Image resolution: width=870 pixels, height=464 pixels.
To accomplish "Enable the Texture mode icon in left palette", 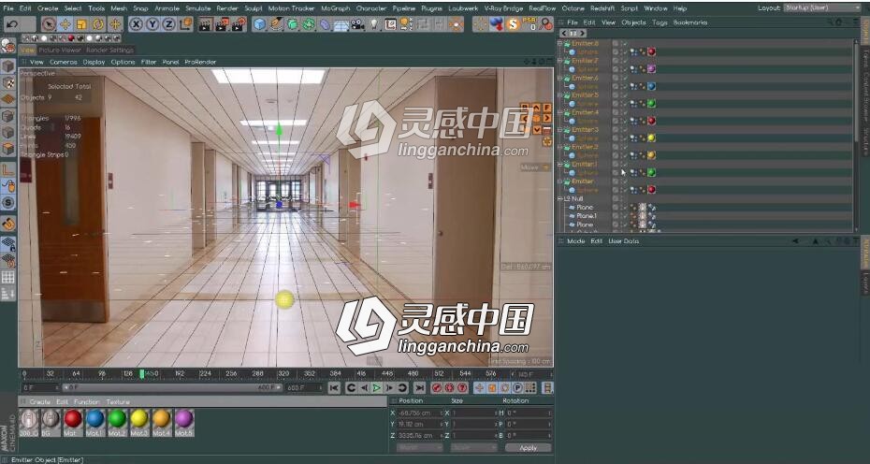I will 7,82.
